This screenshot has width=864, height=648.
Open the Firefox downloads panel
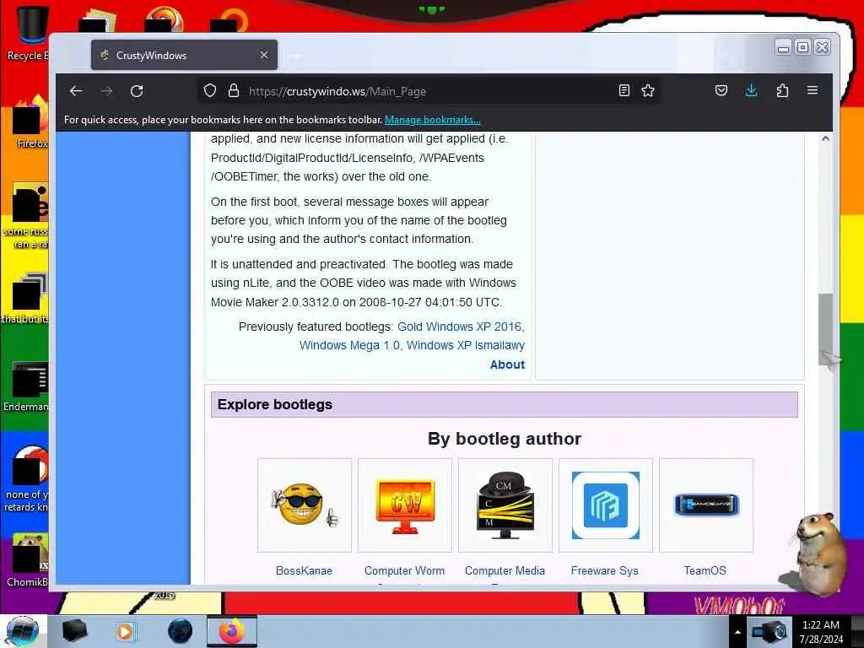[751, 91]
